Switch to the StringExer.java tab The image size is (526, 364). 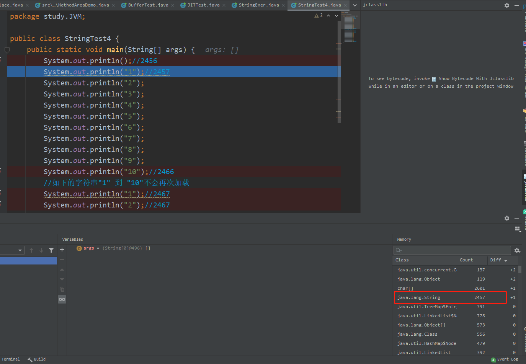coord(258,5)
